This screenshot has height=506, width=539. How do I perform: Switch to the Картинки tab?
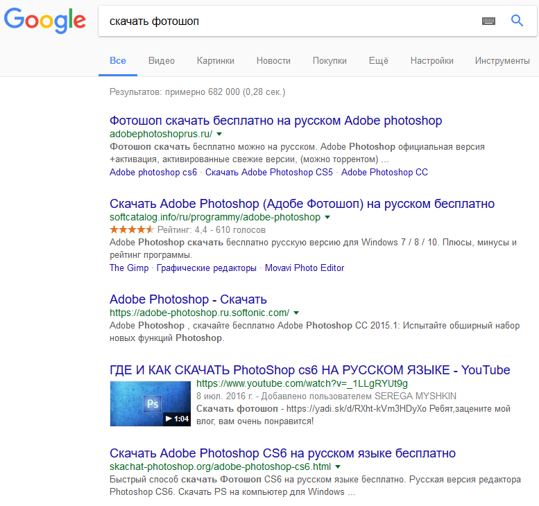tap(216, 61)
